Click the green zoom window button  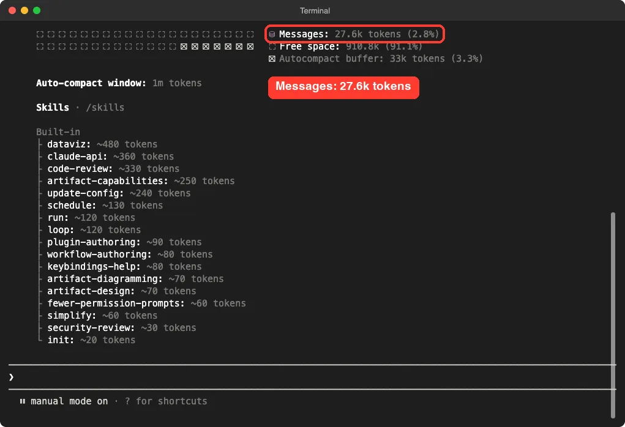(37, 10)
